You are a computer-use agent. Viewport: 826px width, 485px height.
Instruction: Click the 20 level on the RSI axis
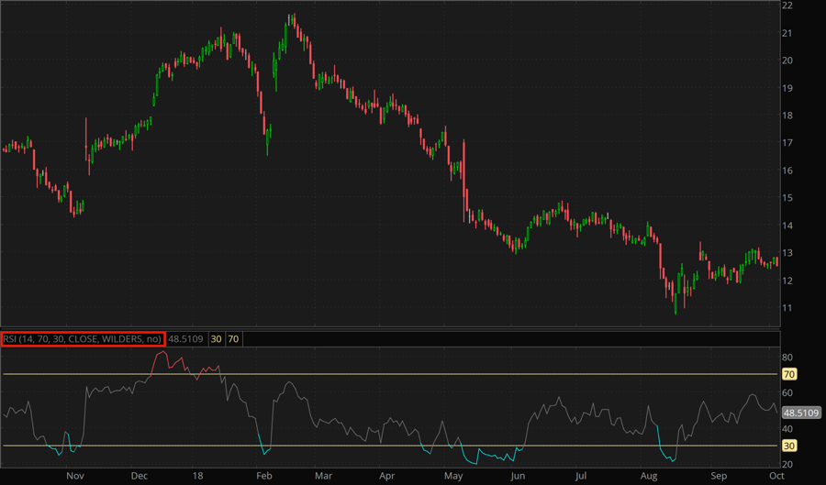787,463
